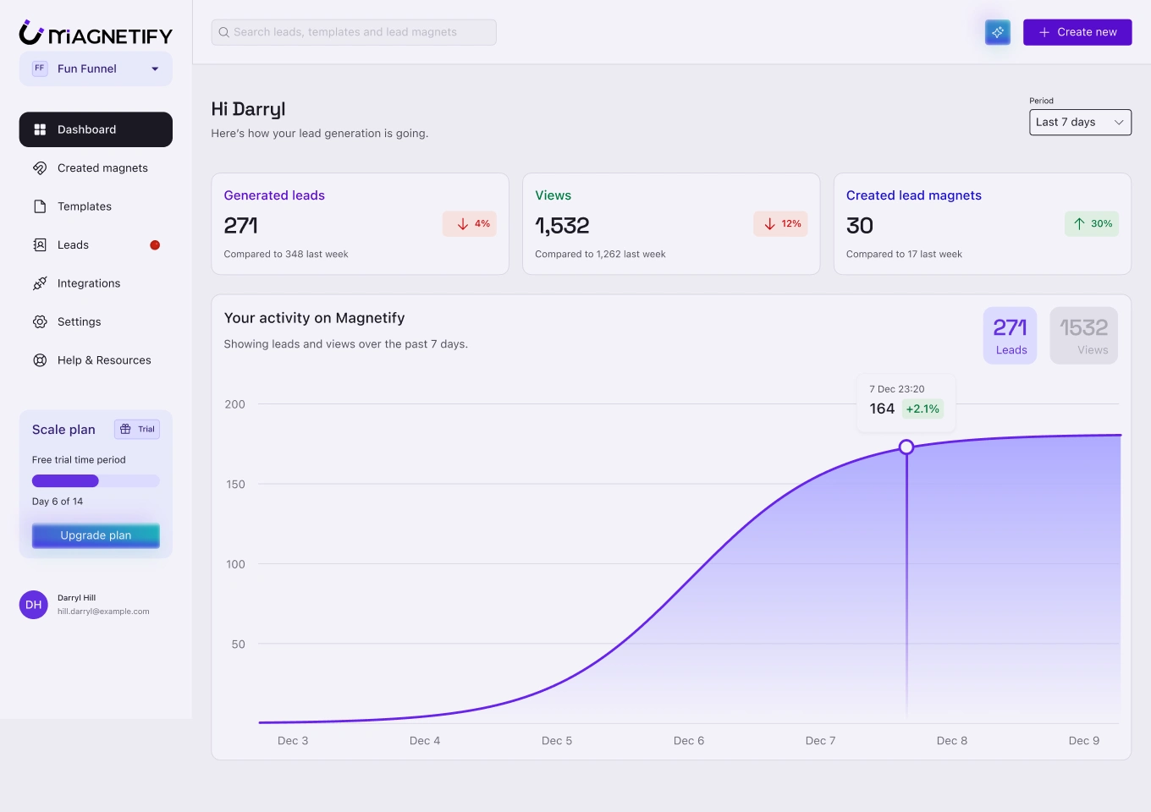Click the Integrations plug icon
This screenshot has height=812, width=1151.
40,283
